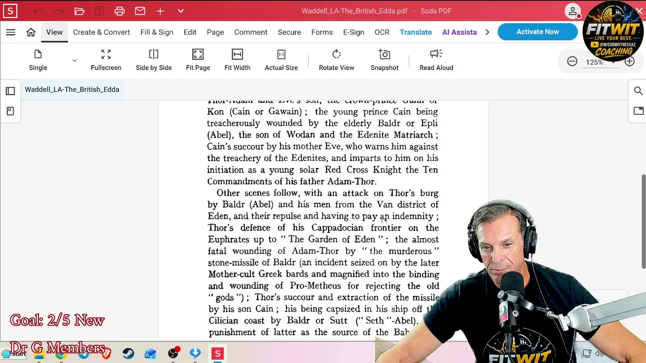Open the Translate tab

coord(416,32)
